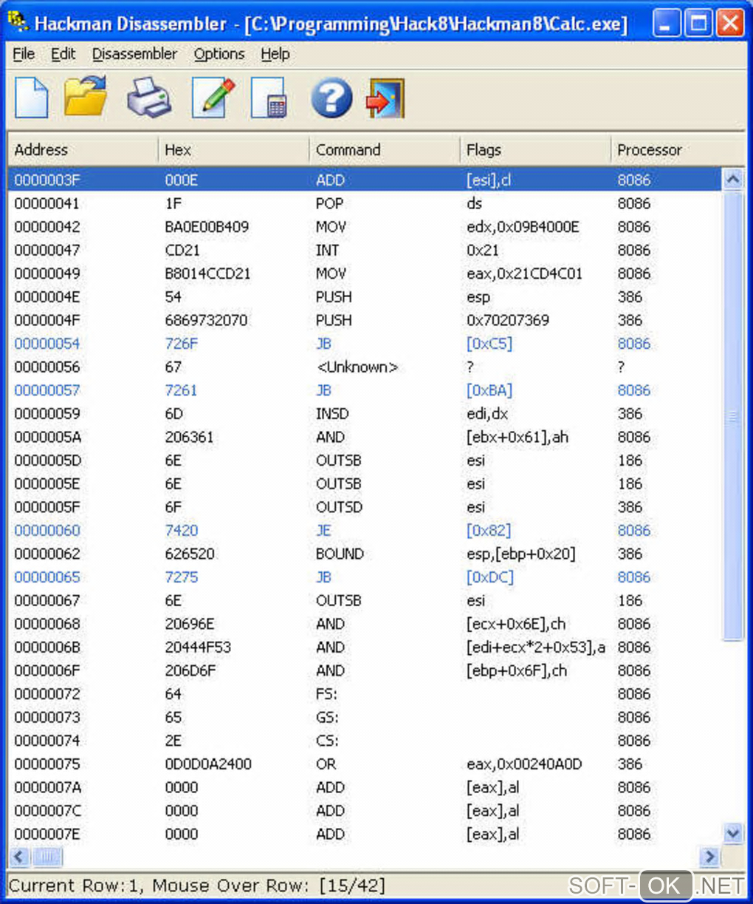Click flags value eax,0x21CD4C01
The height and width of the screenshot is (904, 753).
(x=524, y=273)
